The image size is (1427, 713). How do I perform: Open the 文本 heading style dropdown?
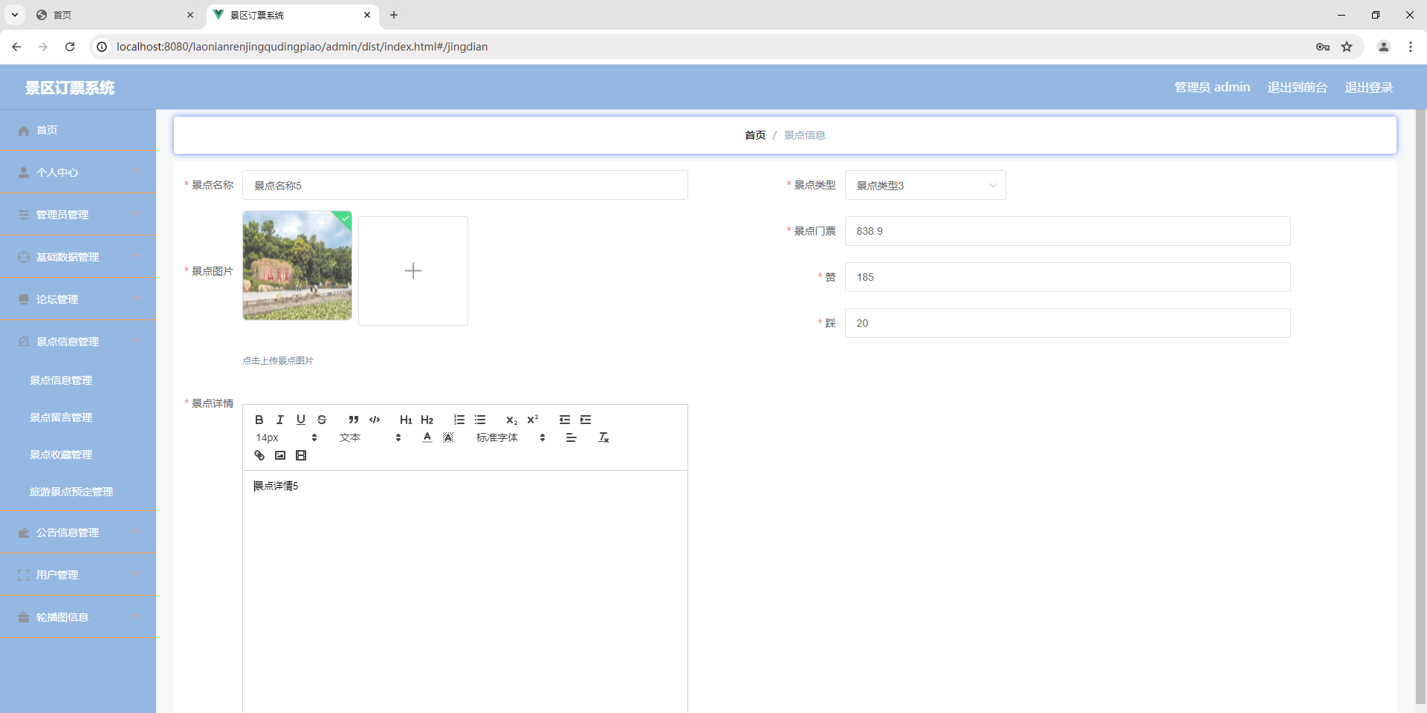[370, 437]
